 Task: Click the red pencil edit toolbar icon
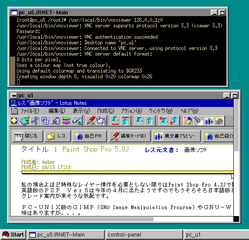coord(90,121)
